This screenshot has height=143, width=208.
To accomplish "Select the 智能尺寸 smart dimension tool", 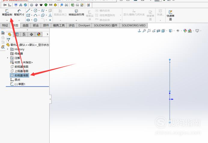I will pyautogui.click(x=19, y=13).
